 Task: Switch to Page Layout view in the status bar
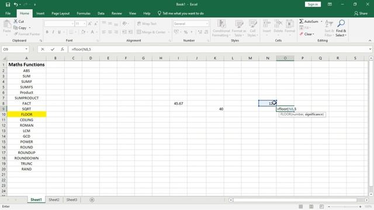[x=311, y=206]
